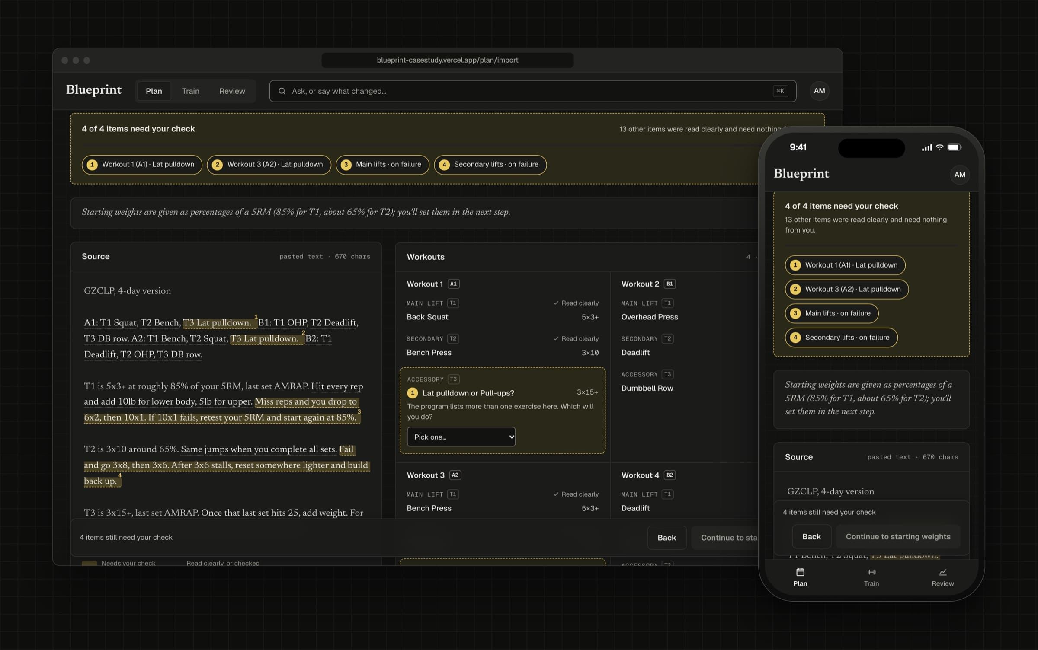Click Continue to starting weights in browser
The width and height of the screenshot is (1038, 650).
pyautogui.click(x=725, y=538)
